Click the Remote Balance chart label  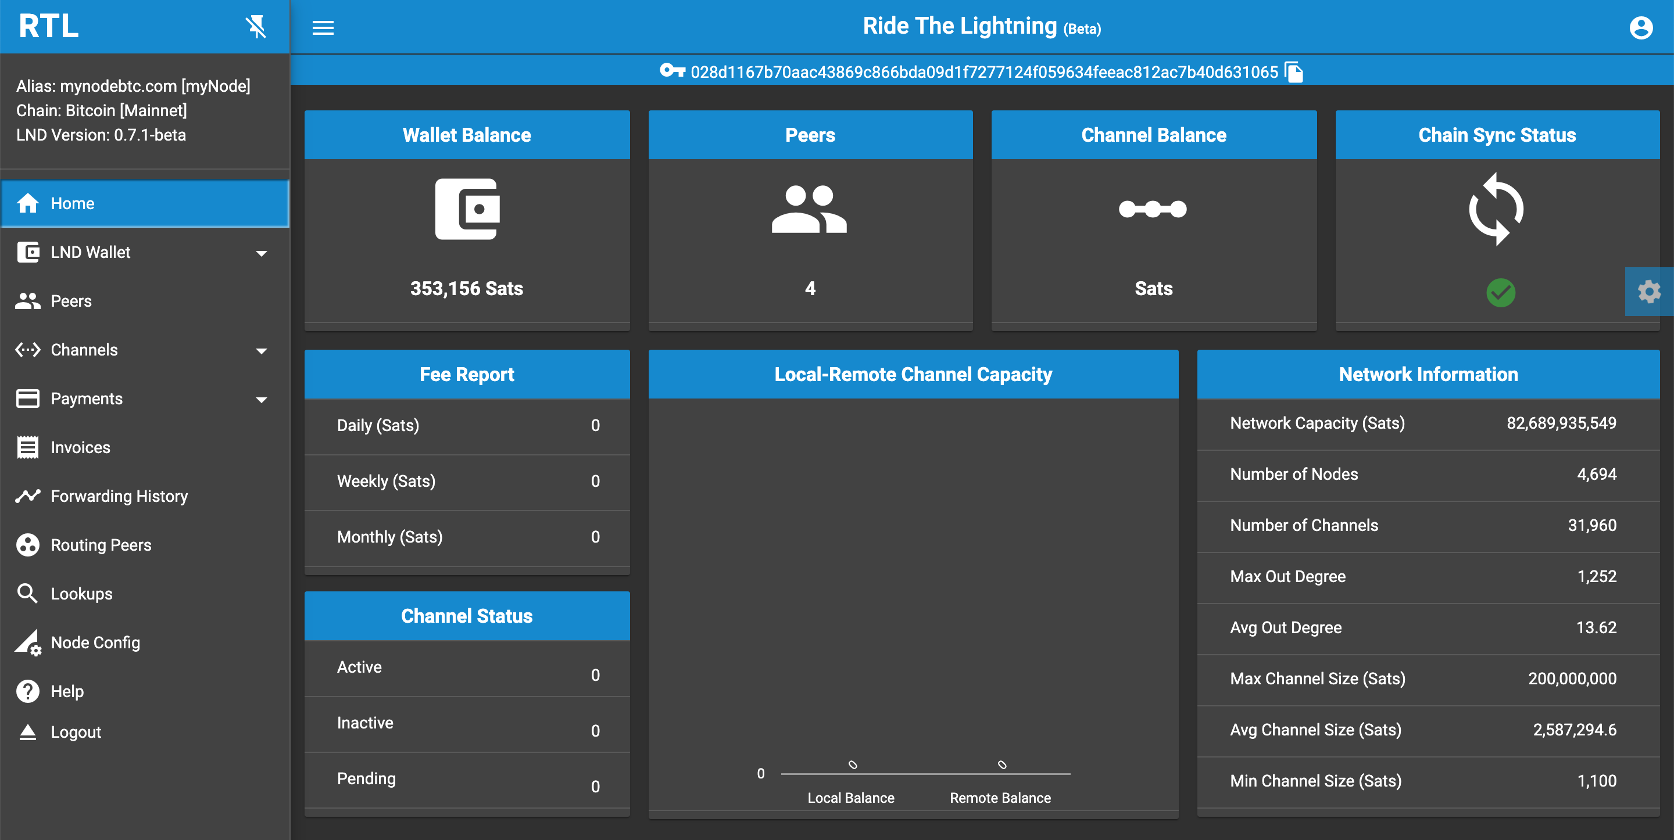click(1000, 798)
